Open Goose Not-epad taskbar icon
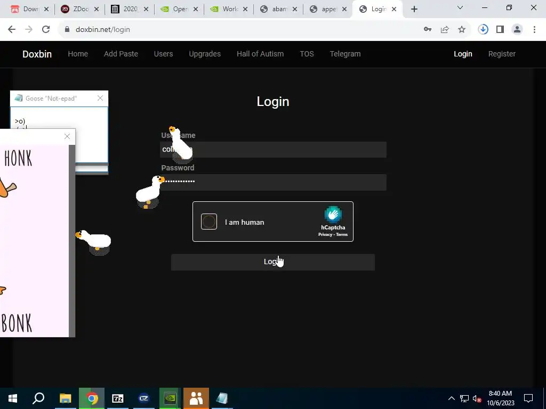This screenshot has width=546, height=409. coord(222,398)
